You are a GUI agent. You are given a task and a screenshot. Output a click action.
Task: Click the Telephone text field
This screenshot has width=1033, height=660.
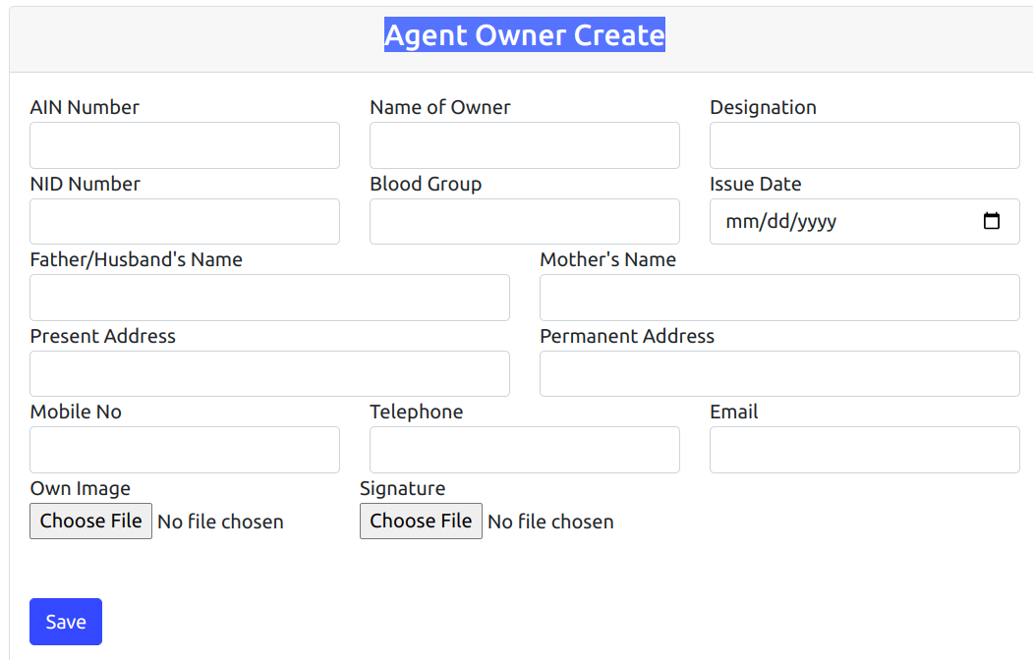coord(525,450)
